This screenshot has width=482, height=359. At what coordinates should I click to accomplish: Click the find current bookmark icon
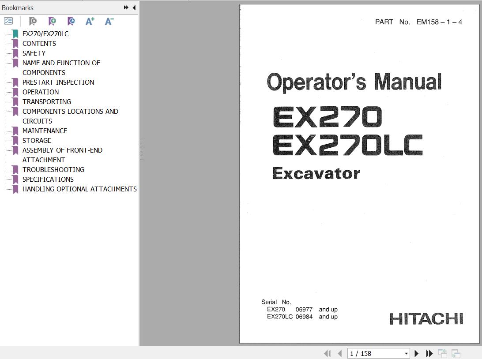pyautogui.click(x=71, y=21)
